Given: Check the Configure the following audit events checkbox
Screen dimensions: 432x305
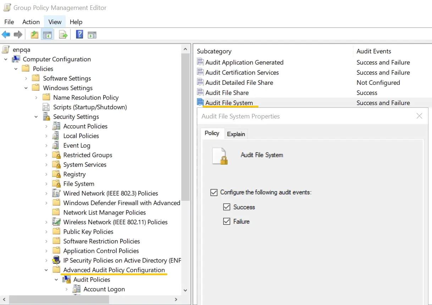Looking at the screenshot, I should tap(214, 192).
